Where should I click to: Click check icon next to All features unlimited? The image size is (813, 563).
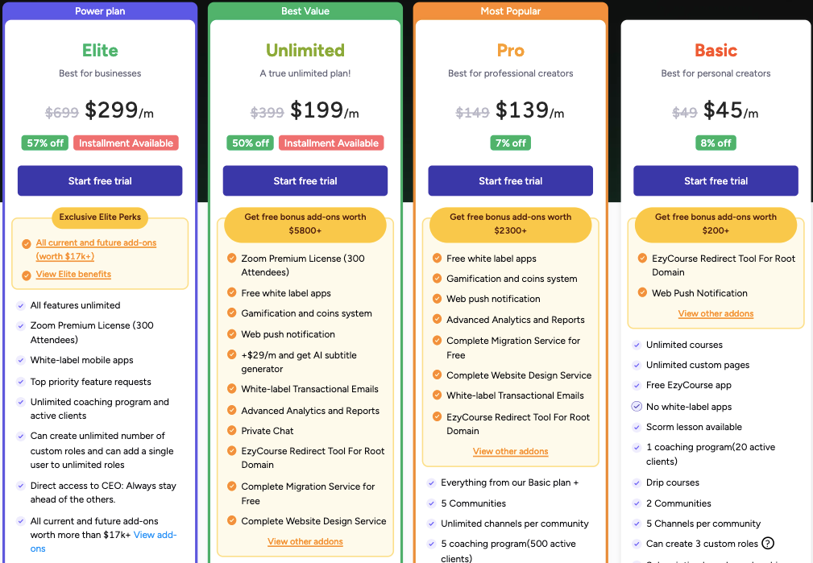(21, 305)
